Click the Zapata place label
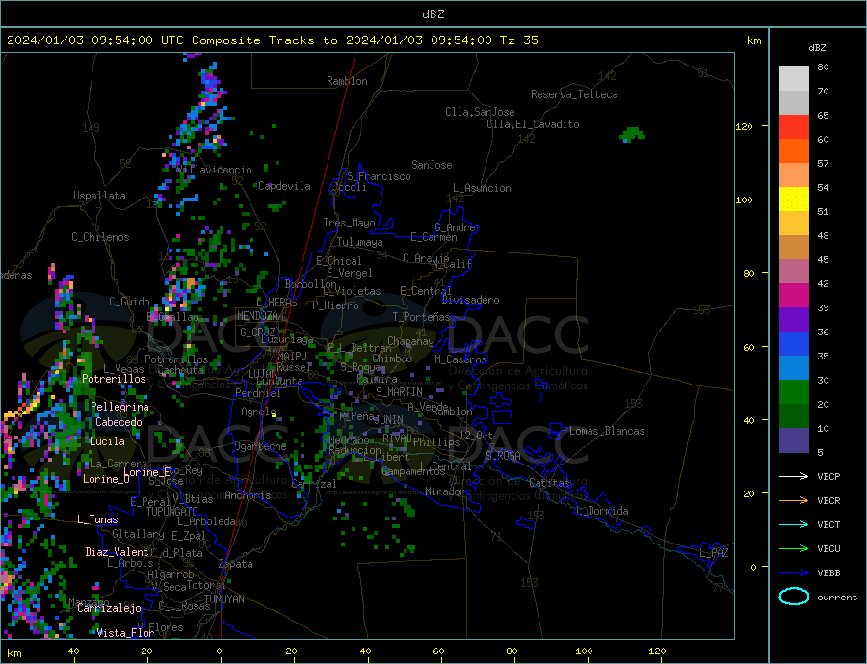Image resolution: width=867 pixels, height=664 pixels. click(x=236, y=564)
